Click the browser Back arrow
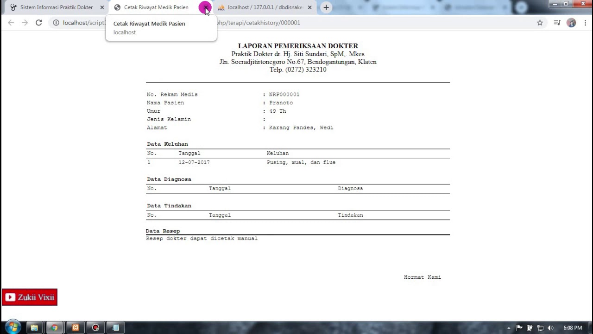 (x=11, y=23)
